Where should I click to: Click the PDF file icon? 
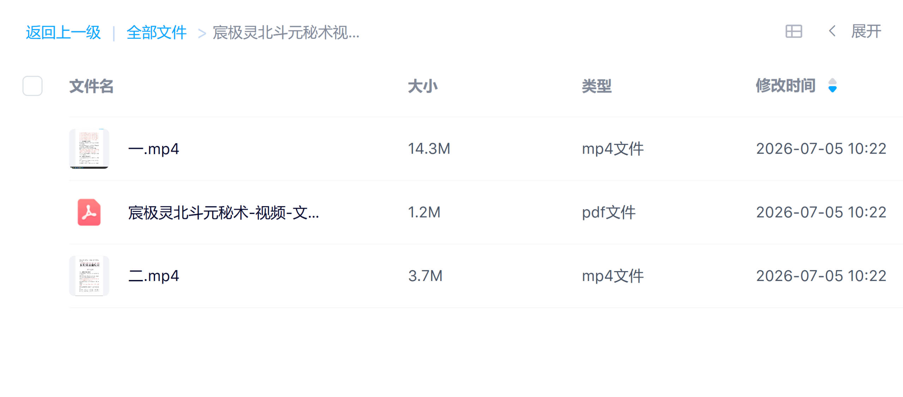tap(89, 212)
